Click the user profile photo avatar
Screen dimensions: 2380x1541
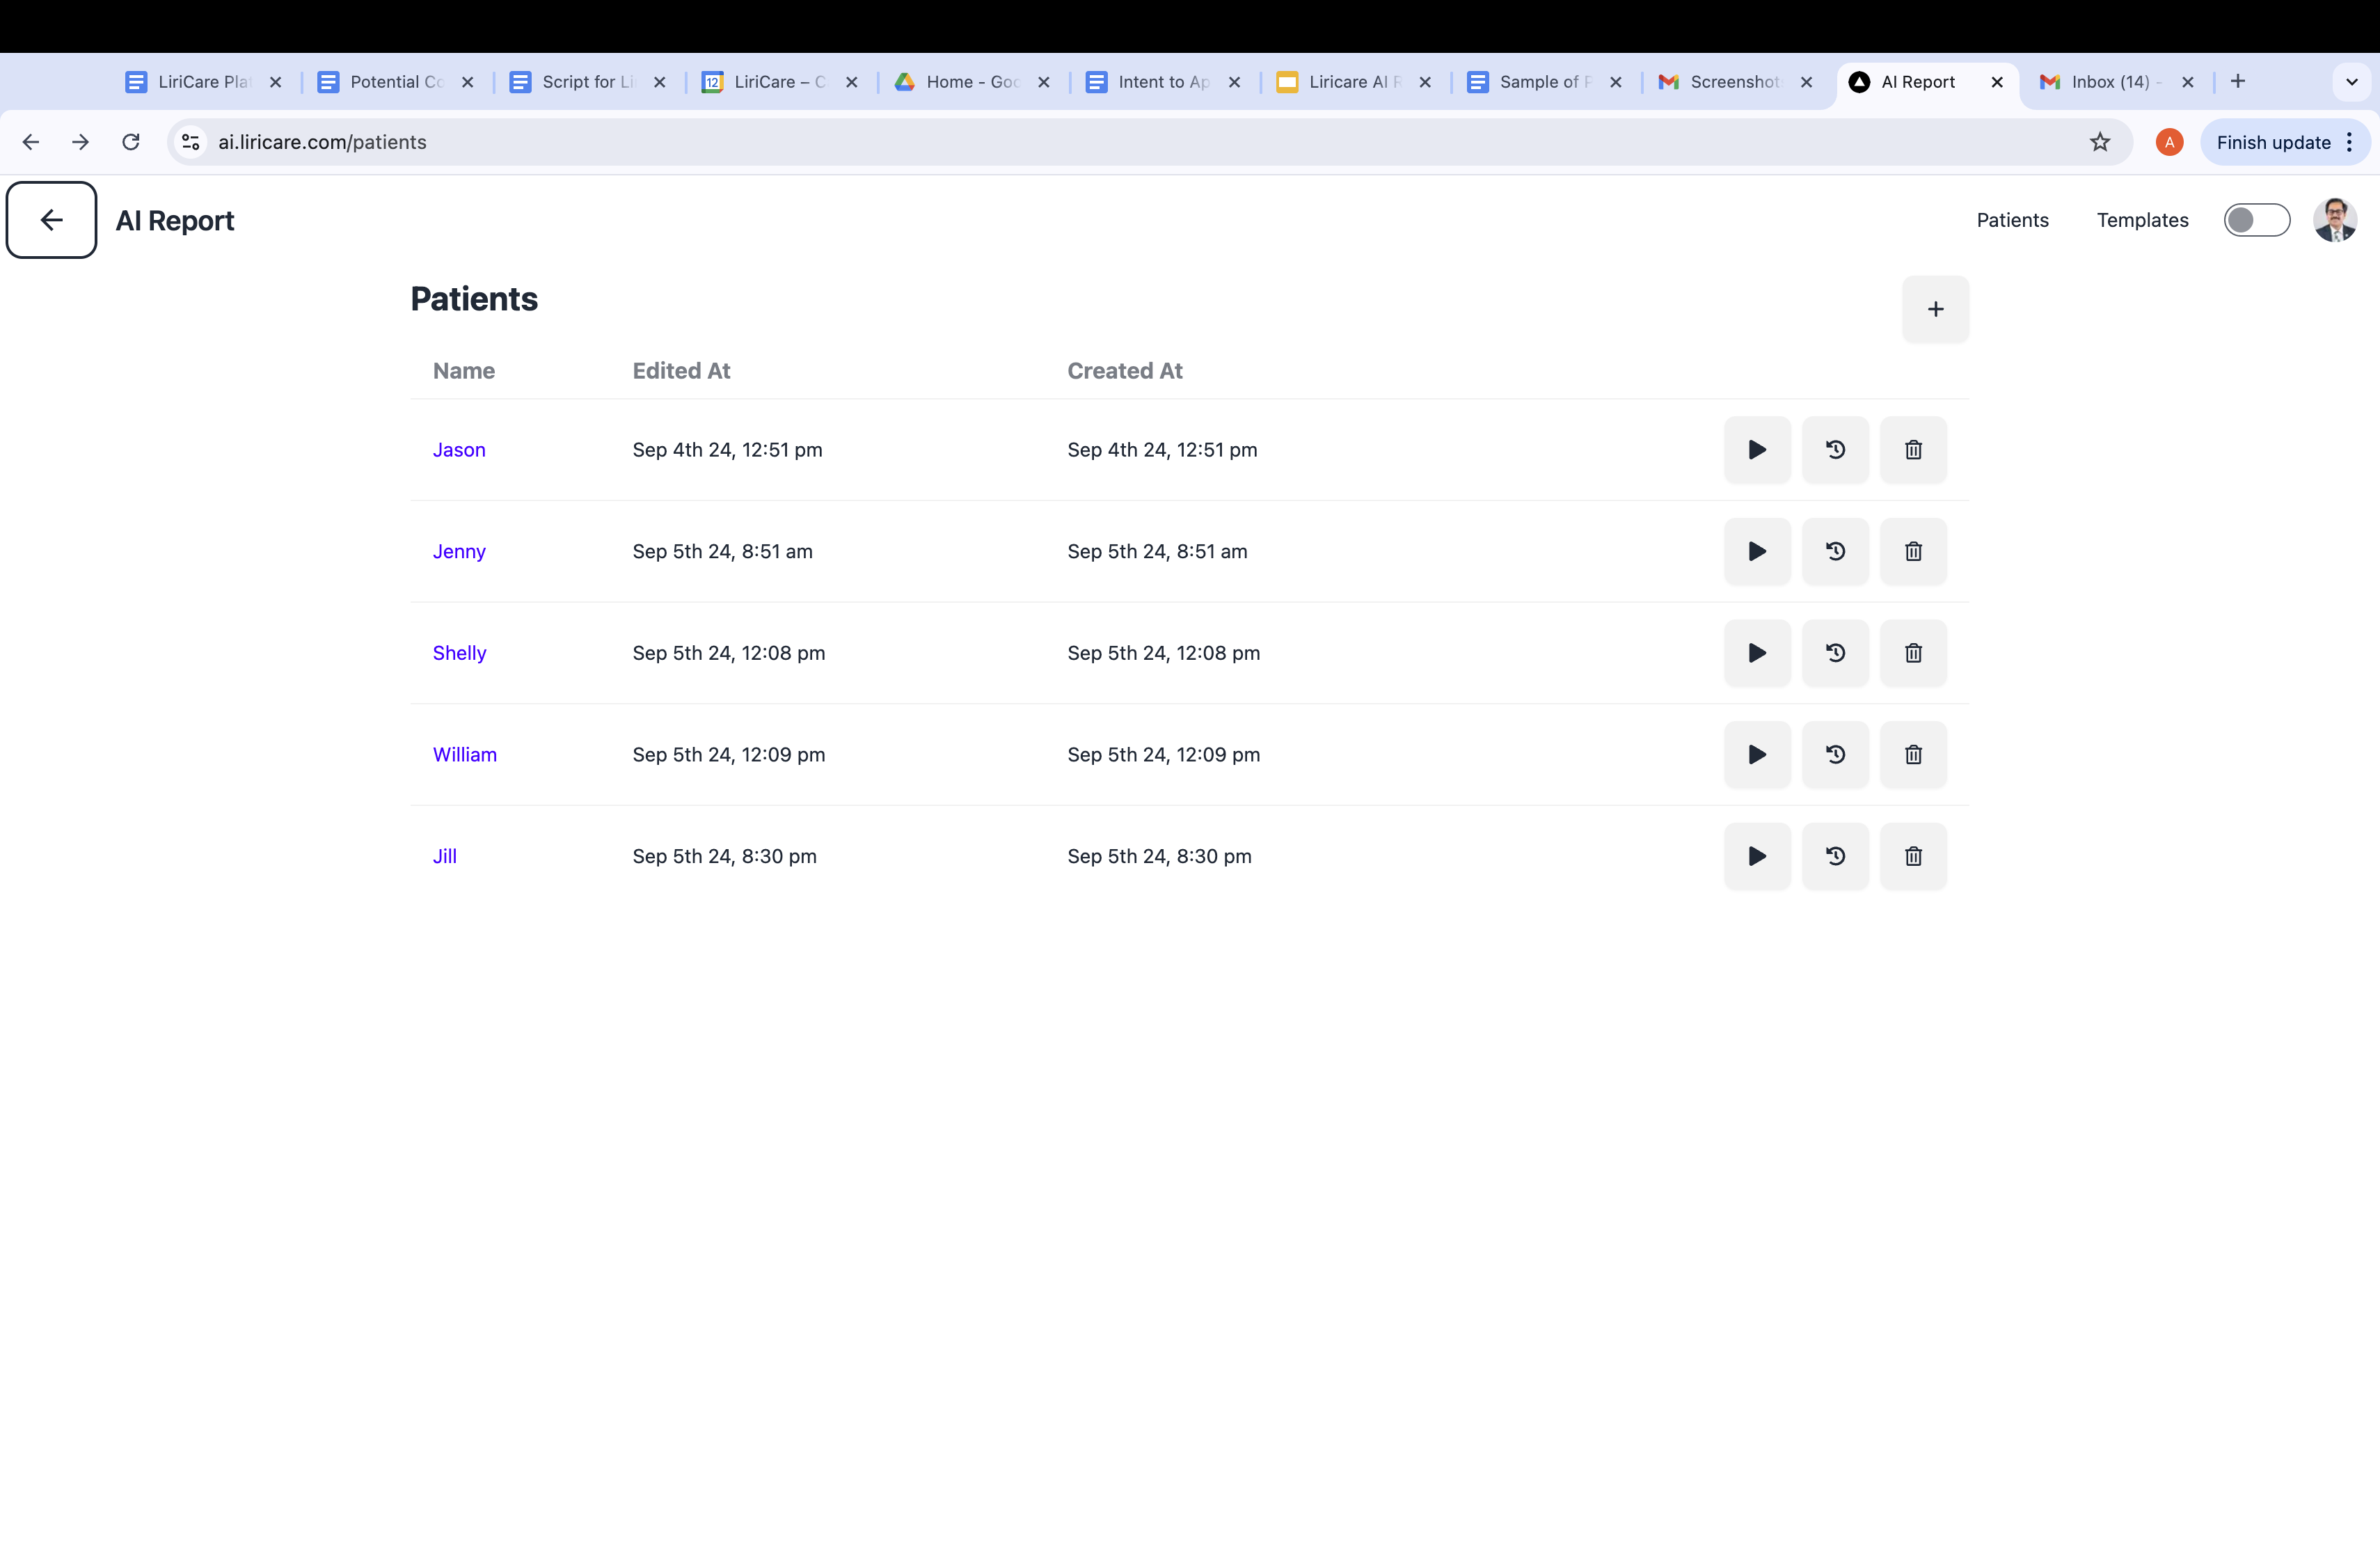[2334, 220]
